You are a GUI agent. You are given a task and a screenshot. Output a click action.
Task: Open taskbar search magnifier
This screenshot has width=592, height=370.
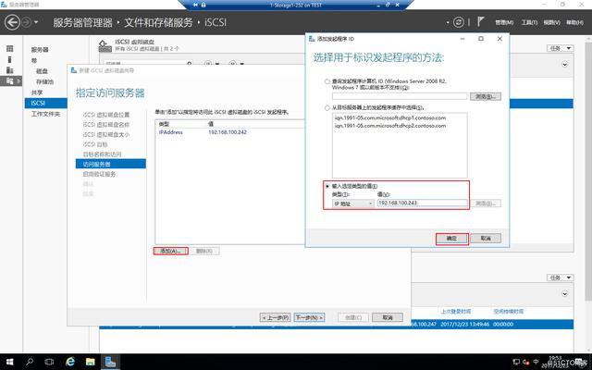[30, 362]
